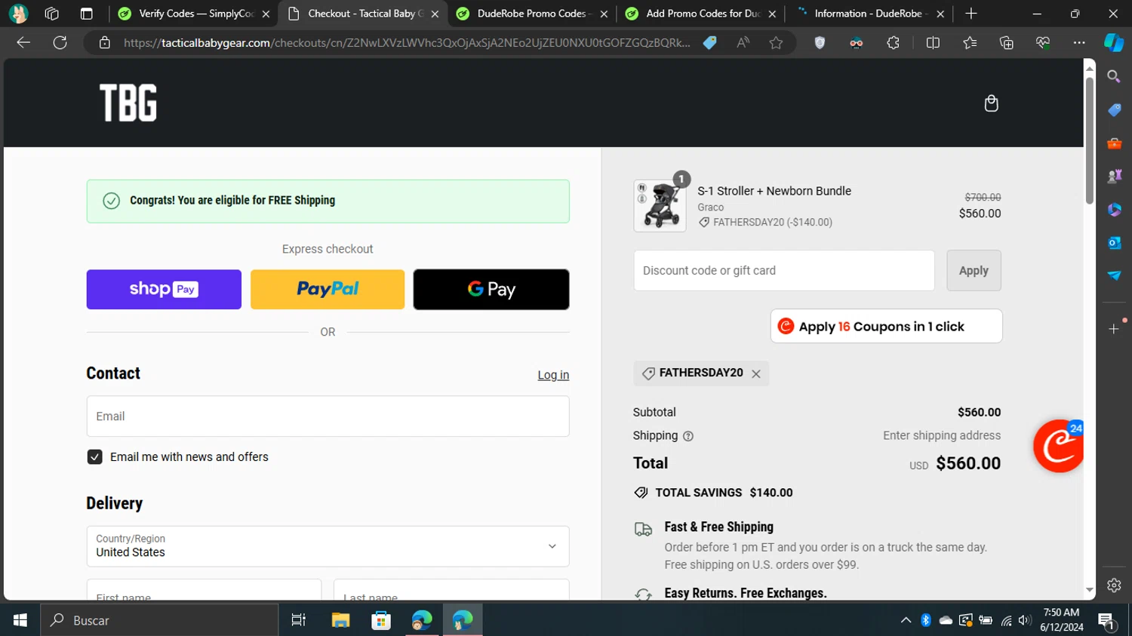Open browser settings and more menu
The width and height of the screenshot is (1132, 636).
pos(1079,43)
